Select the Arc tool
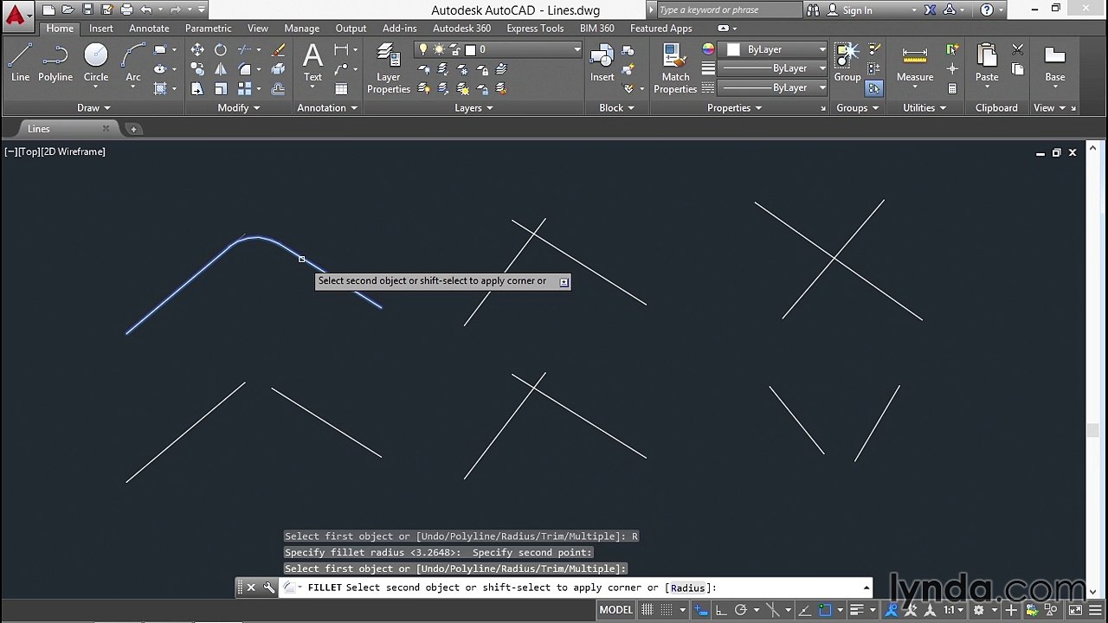The image size is (1108, 623). pos(133,63)
